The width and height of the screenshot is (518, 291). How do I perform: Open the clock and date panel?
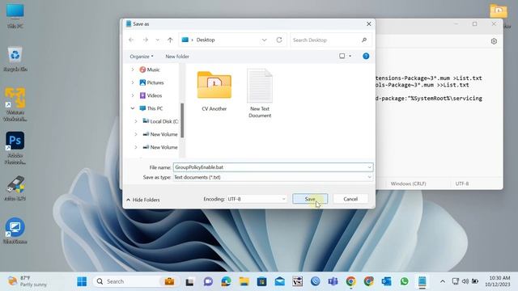[x=498, y=281]
